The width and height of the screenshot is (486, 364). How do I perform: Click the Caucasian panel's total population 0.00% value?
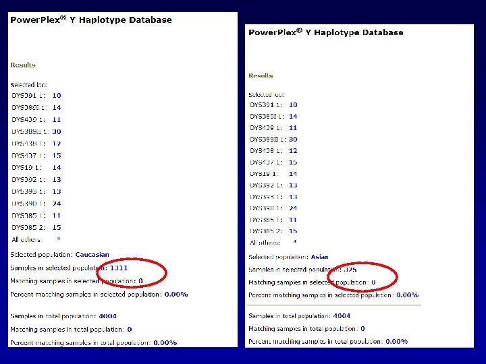pos(165,342)
